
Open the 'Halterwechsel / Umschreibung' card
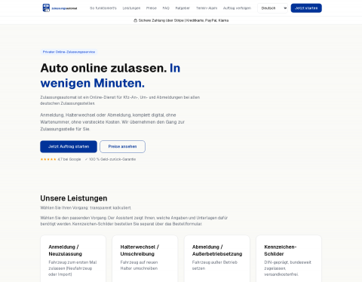(x=145, y=259)
